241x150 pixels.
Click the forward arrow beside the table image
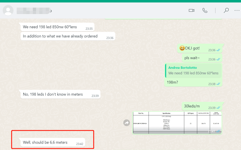tap(127, 123)
